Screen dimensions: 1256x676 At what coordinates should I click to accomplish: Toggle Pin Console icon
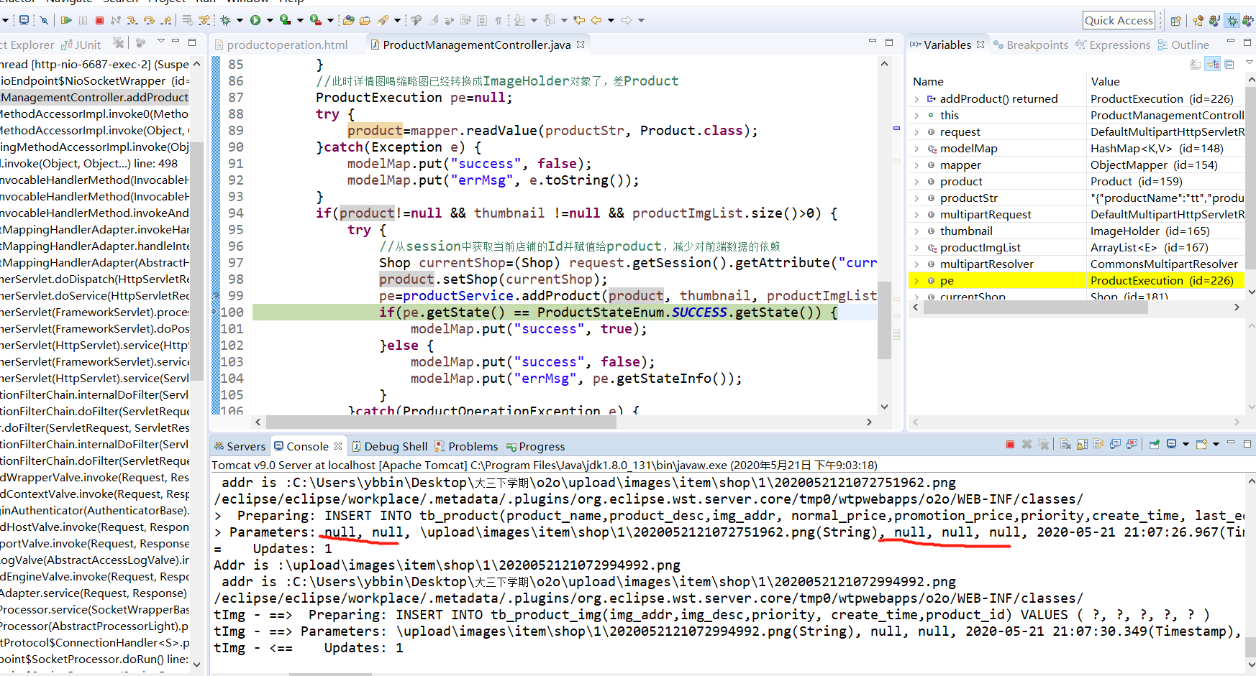[1154, 444]
